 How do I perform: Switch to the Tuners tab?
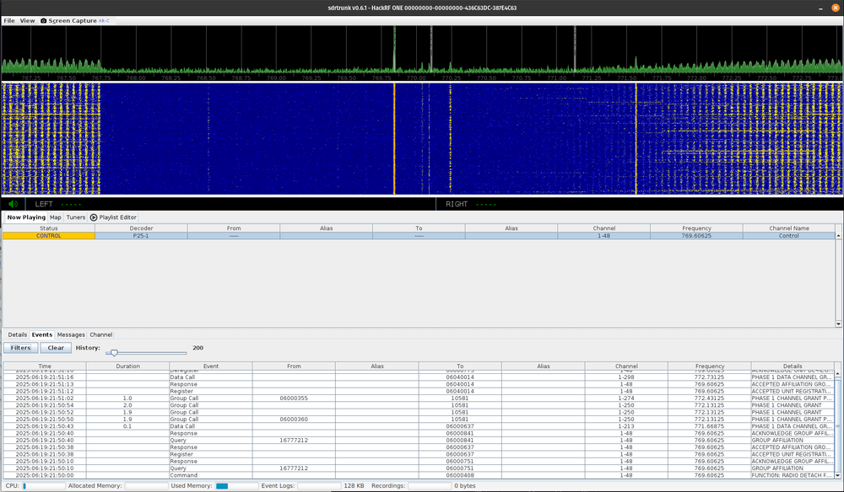tap(76, 217)
